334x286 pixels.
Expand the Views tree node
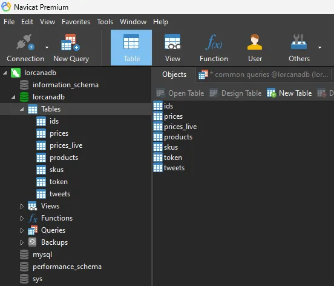[22, 206]
